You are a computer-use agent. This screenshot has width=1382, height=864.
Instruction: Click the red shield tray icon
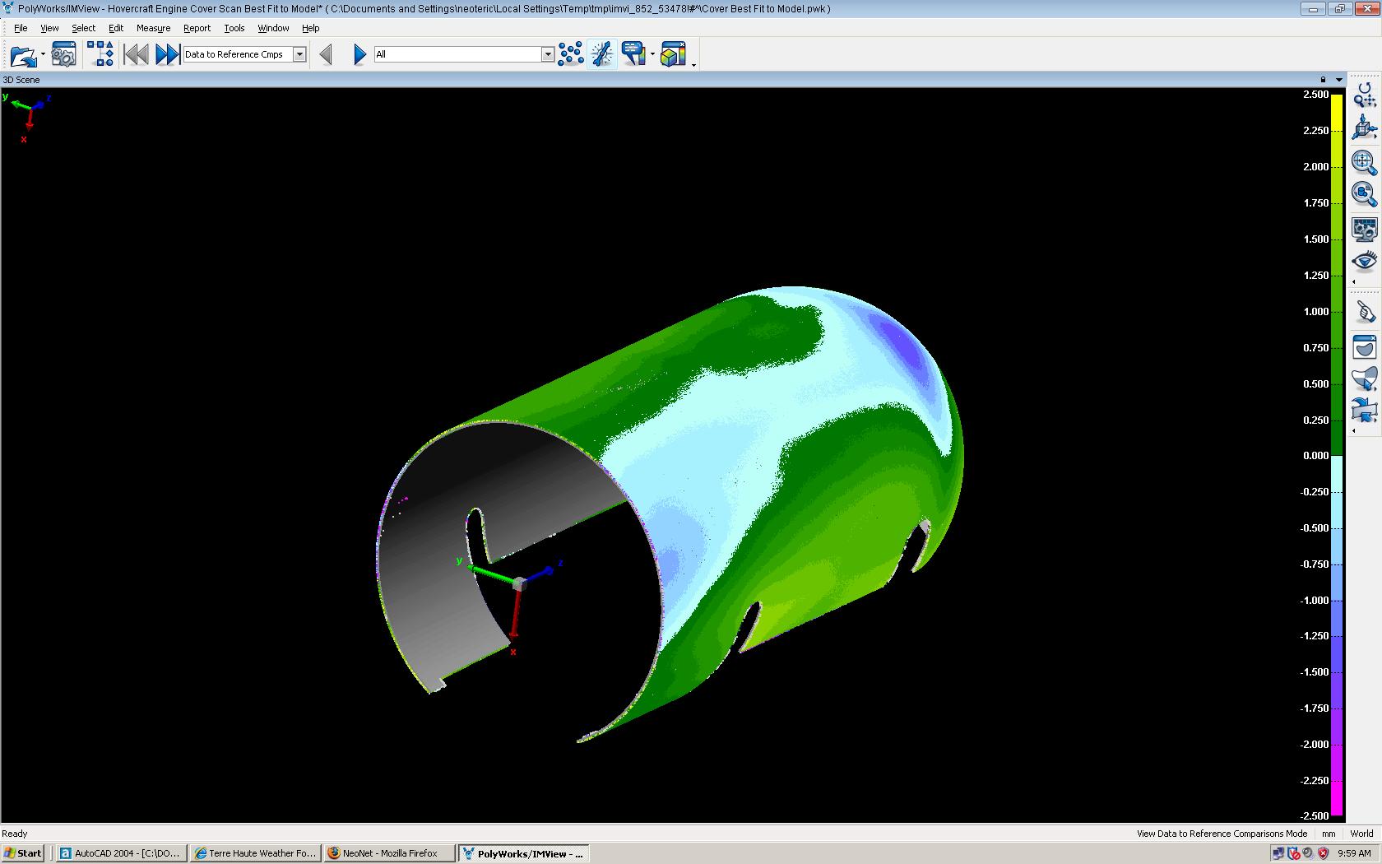click(x=1323, y=853)
